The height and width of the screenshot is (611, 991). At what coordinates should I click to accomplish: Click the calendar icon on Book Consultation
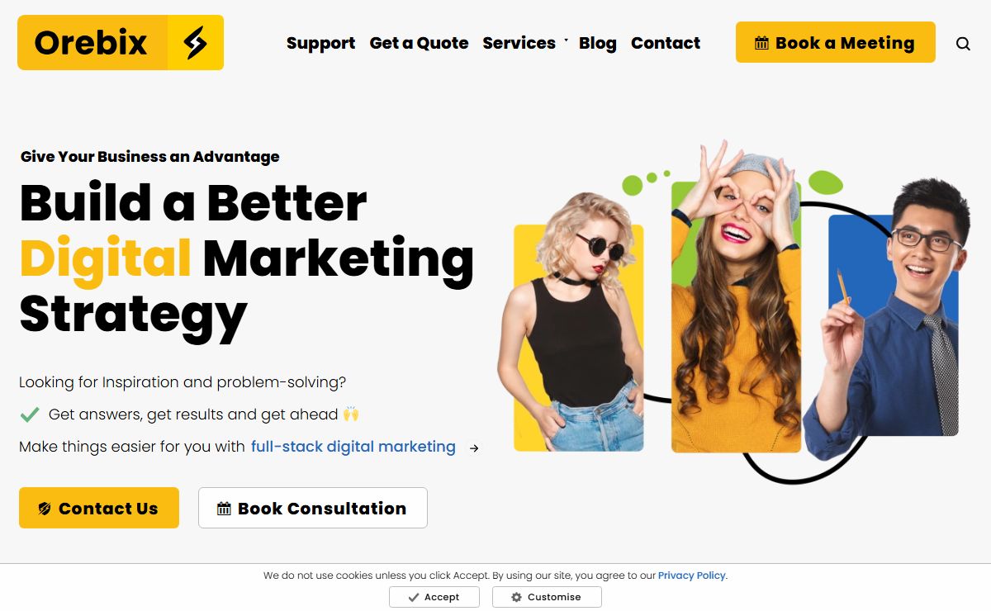pyautogui.click(x=224, y=509)
